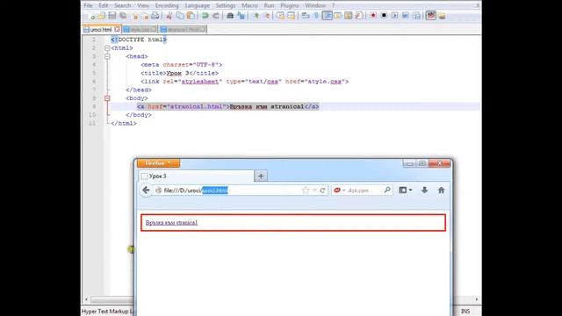Create a new document in Notepad++

click(x=91, y=16)
